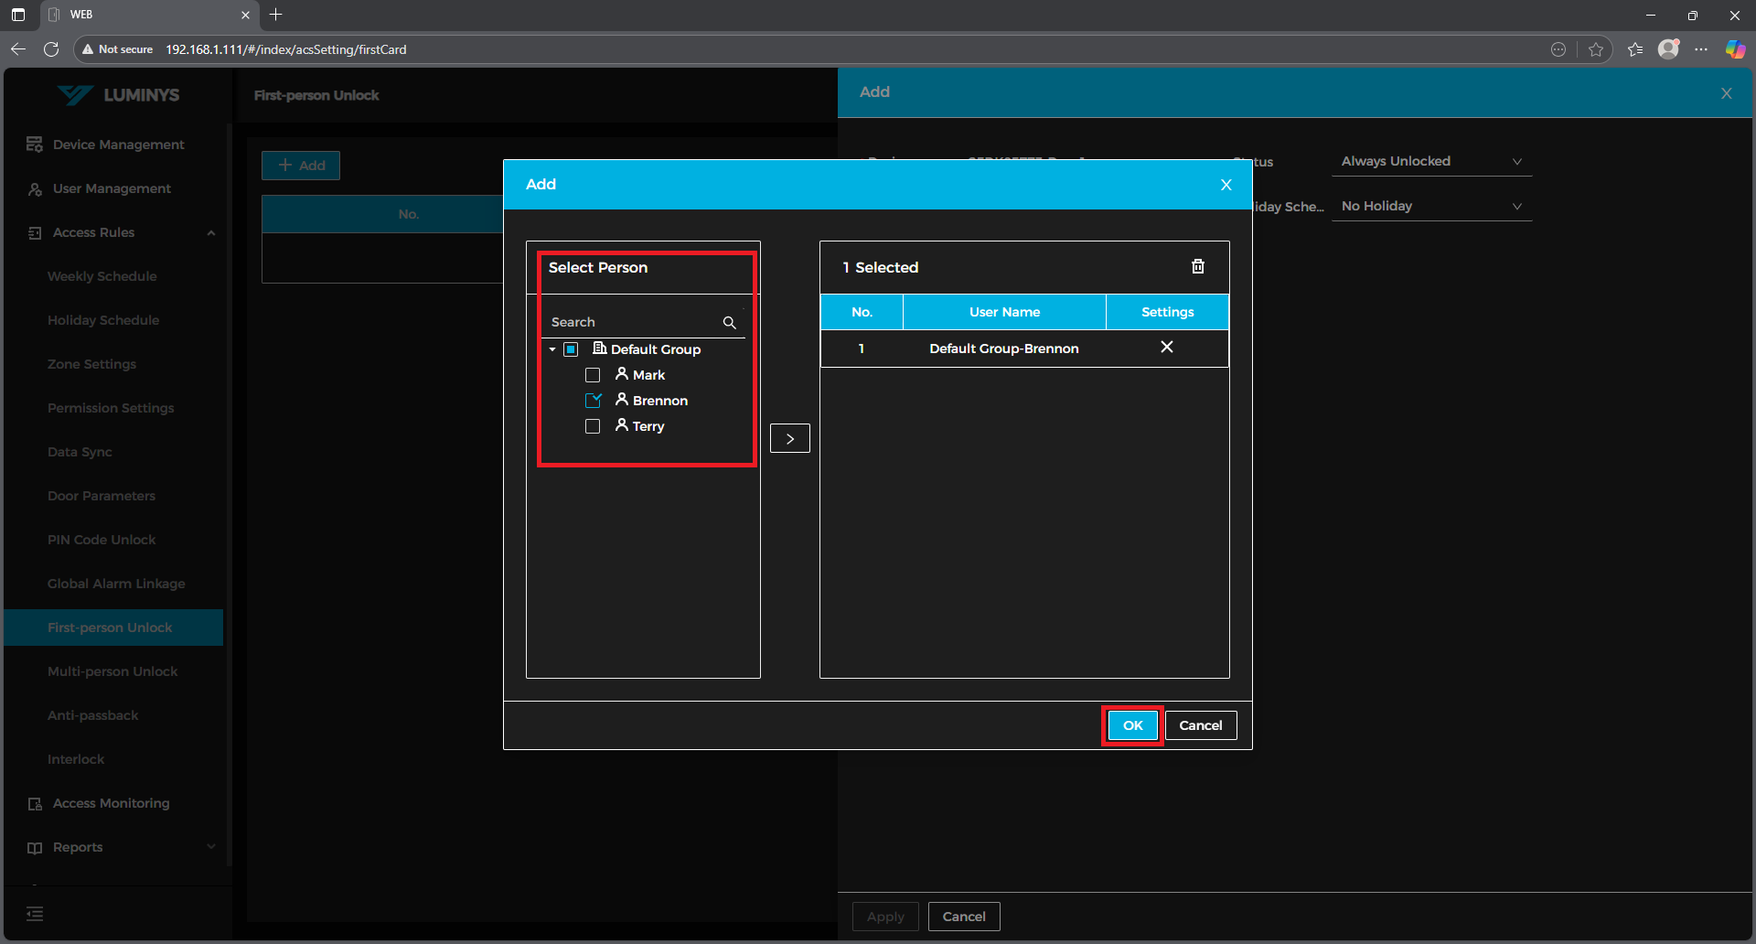
Task: Click Cancel in the person selection dialog
Action: pyautogui.click(x=1200, y=725)
